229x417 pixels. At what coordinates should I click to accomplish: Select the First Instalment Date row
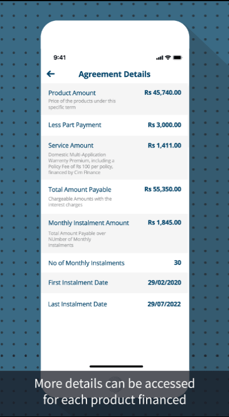click(x=115, y=283)
